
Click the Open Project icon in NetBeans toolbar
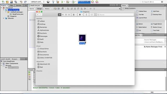tap(11, 2)
